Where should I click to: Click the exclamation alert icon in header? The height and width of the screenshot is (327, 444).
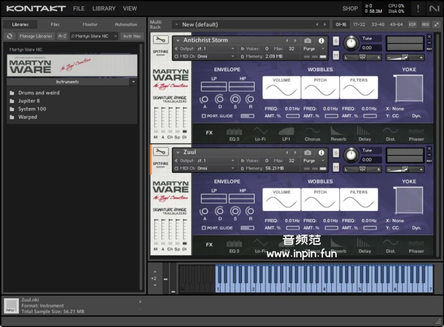click(x=418, y=8)
